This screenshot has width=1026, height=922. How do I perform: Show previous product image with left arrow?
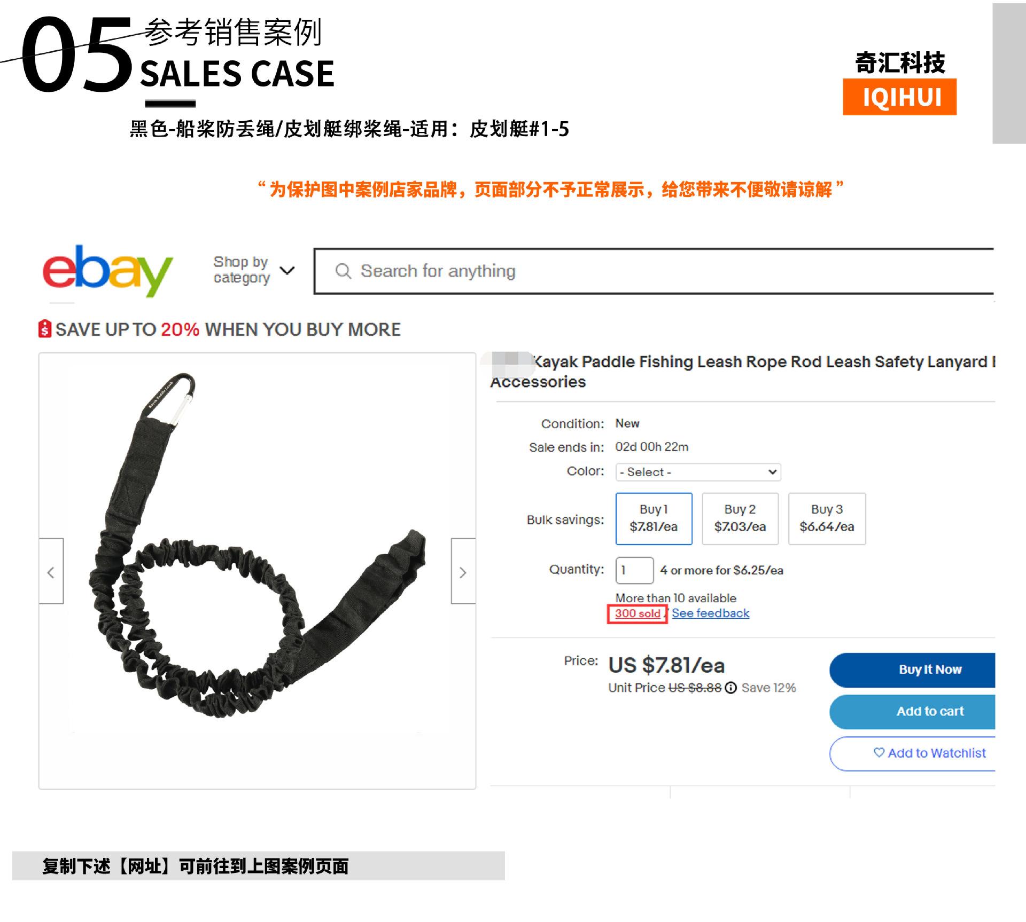tap(51, 571)
